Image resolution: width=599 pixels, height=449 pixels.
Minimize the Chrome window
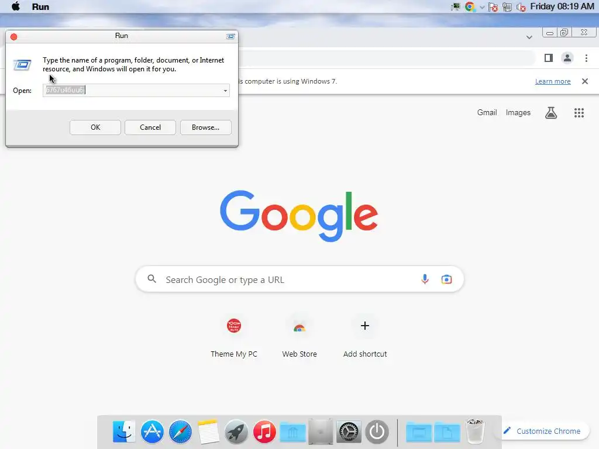550,33
